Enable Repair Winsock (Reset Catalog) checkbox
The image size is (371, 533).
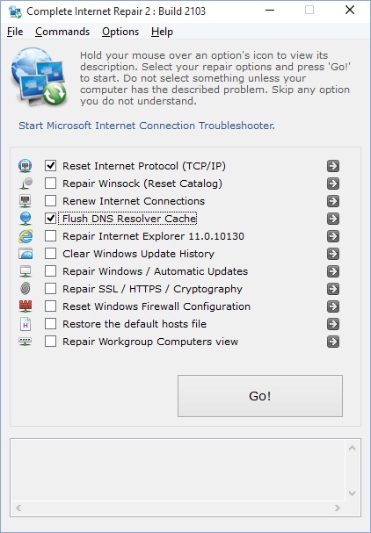[x=51, y=184]
